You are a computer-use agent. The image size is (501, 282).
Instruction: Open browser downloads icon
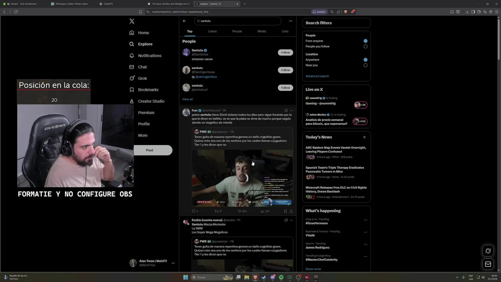point(467,12)
